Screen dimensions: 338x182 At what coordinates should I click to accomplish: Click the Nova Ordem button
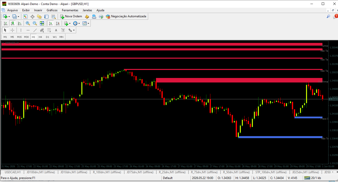pyautogui.click(x=71, y=17)
